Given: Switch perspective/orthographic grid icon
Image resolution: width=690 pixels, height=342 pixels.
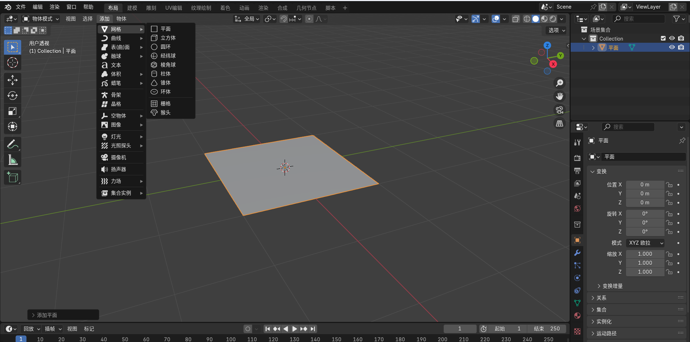Looking at the screenshot, I should pos(560,124).
